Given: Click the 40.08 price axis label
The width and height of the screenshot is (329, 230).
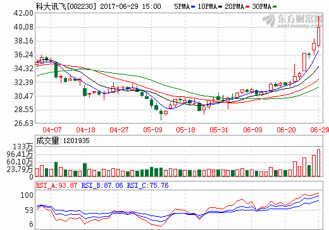Looking at the screenshot, I should click(x=23, y=27).
